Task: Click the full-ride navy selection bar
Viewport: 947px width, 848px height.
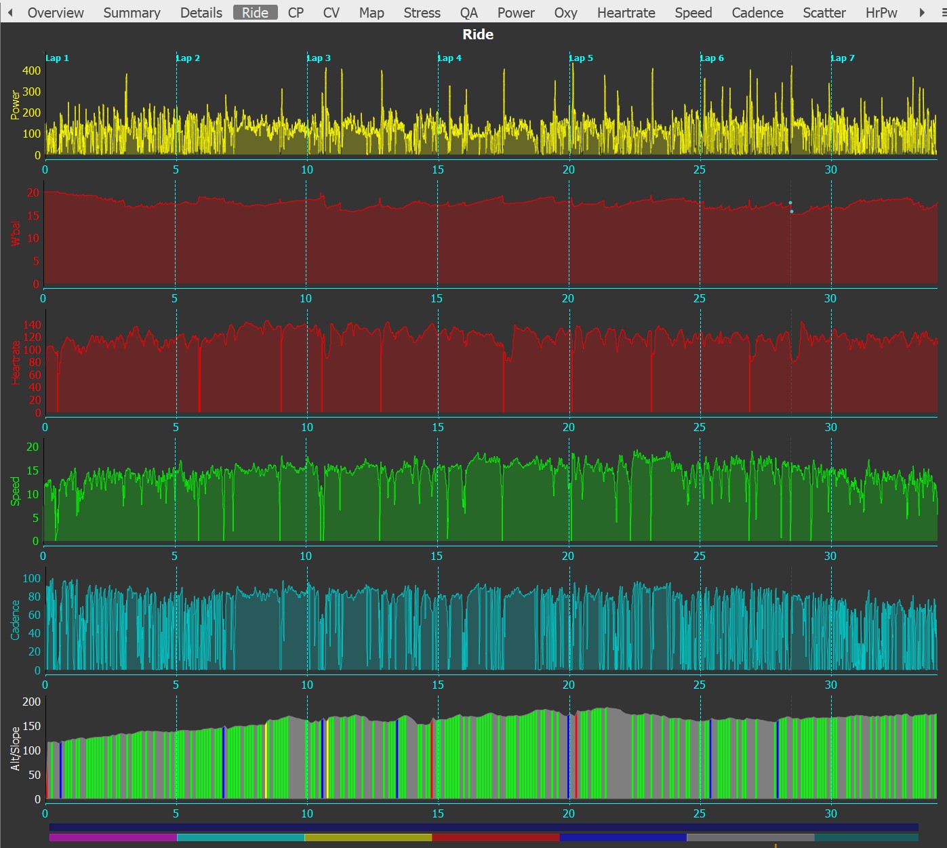Action: point(484,827)
